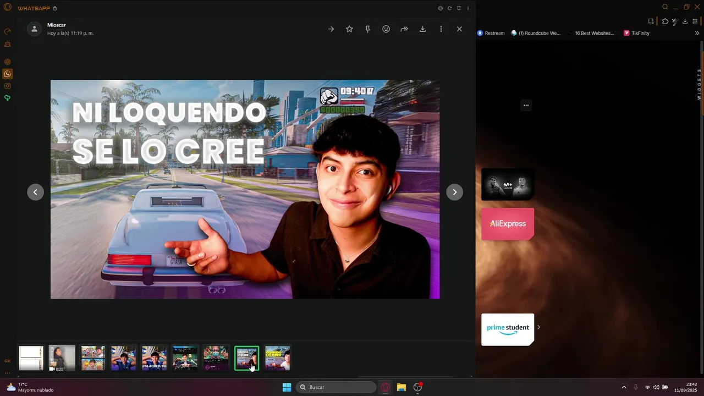Open the Widgets side tab
This screenshot has height=396, width=704.
click(700, 84)
